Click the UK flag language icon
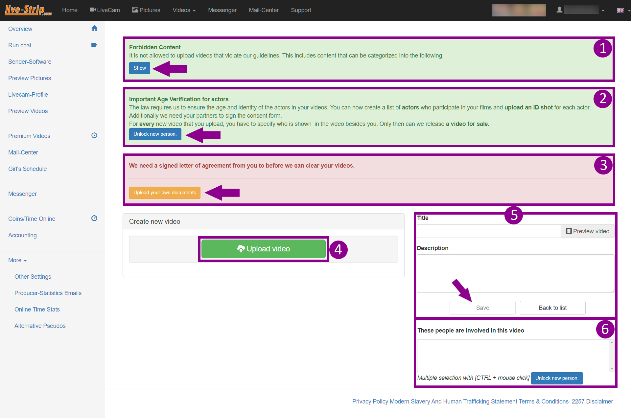Screen dimensions: 631x418 pos(620,11)
